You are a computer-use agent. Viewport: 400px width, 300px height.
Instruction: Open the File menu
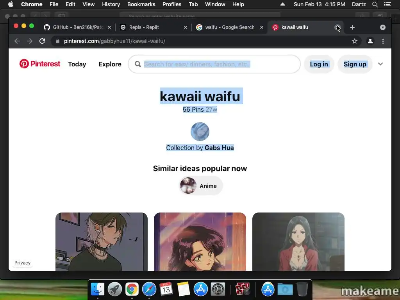[x=54, y=4]
